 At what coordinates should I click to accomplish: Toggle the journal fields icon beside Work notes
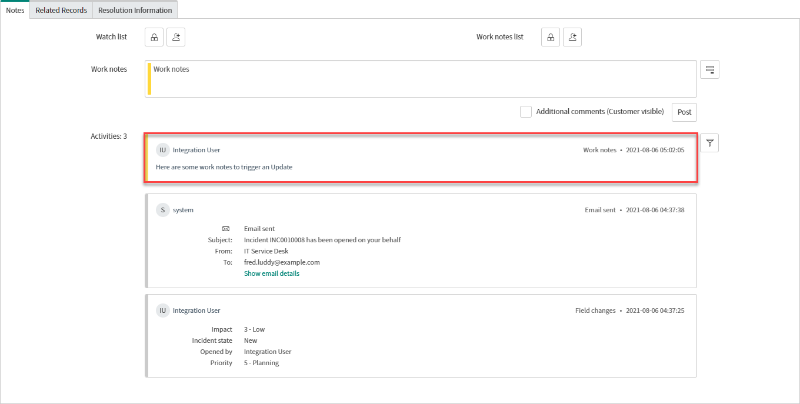(x=709, y=69)
